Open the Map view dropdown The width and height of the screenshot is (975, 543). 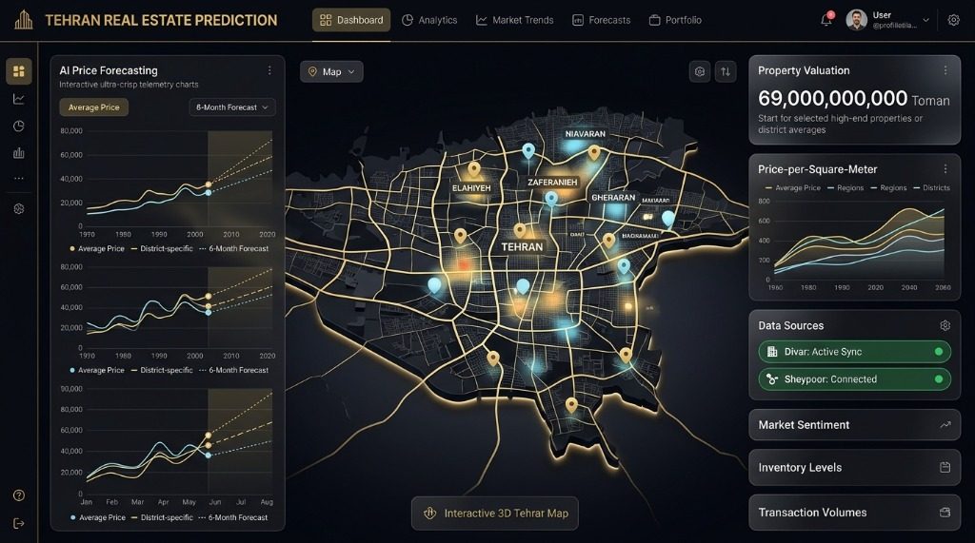(331, 71)
